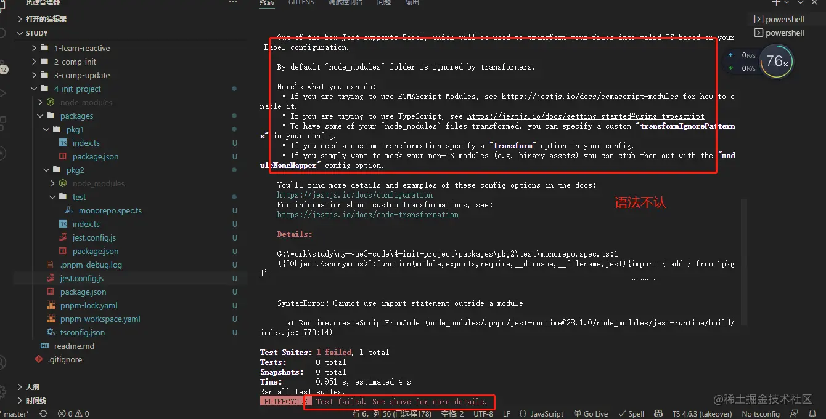Image resolution: width=826 pixels, height=419 pixels.
Task: Open the explorer more actions ellipsis
Action: click(x=233, y=2)
